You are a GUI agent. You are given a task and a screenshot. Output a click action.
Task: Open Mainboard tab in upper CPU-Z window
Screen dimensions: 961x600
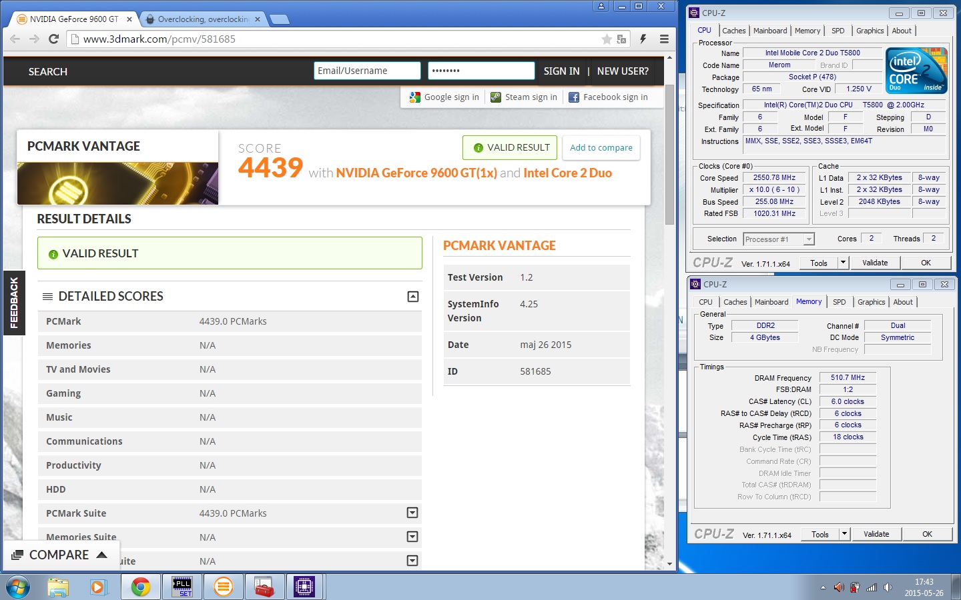click(770, 31)
